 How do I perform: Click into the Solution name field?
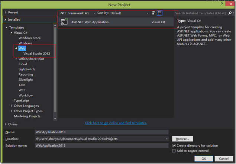tap(101, 145)
